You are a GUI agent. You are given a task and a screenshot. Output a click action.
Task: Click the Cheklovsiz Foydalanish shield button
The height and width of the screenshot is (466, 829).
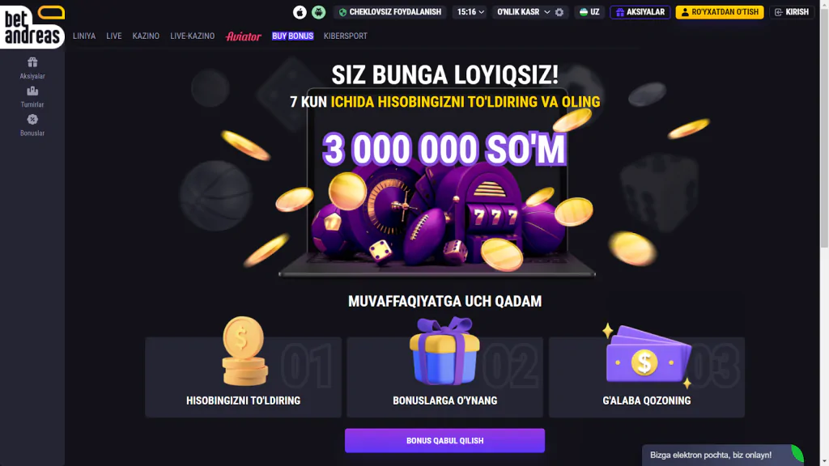pyautogui.click(x=390, y=12)
